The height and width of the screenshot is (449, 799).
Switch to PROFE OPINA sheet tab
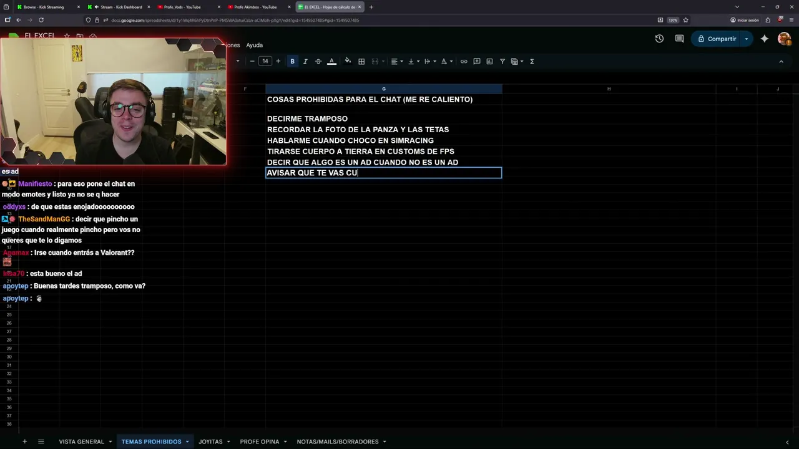click(x=260, y=442)
